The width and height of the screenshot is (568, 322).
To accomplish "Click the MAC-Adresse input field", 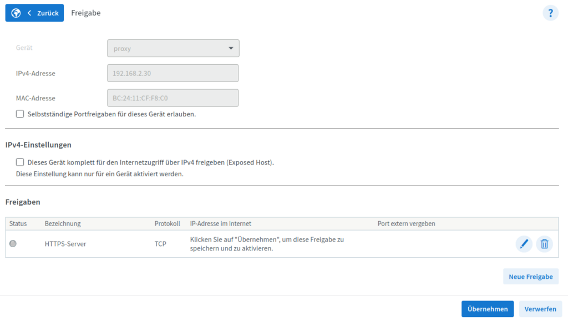I will [173, 98].
